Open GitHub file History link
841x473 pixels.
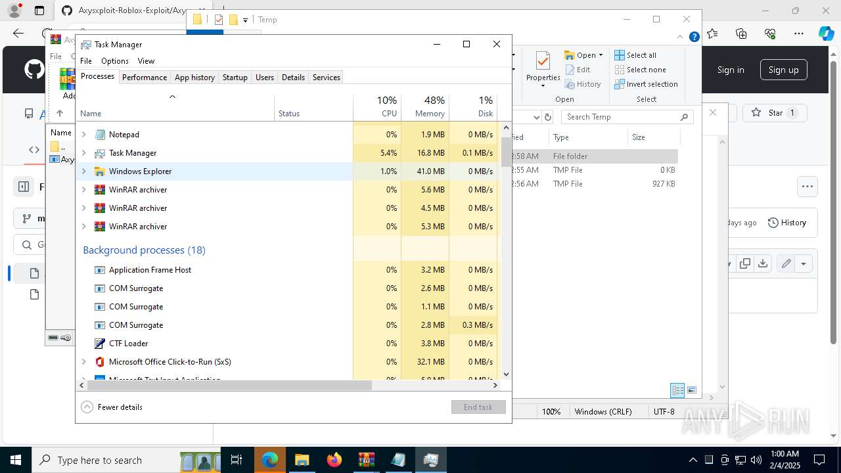(786, 223)
